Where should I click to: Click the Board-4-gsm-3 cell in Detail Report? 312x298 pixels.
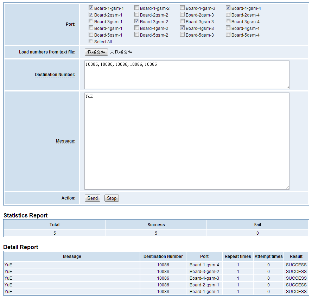[x=204, y=278]
